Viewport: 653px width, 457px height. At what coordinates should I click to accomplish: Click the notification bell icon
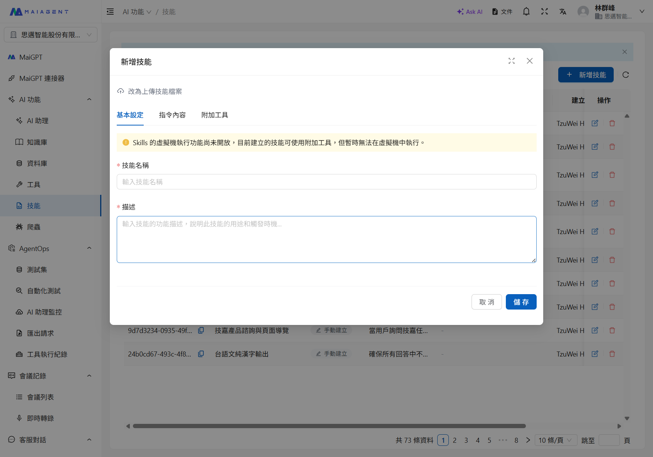(x=526, y=12)
